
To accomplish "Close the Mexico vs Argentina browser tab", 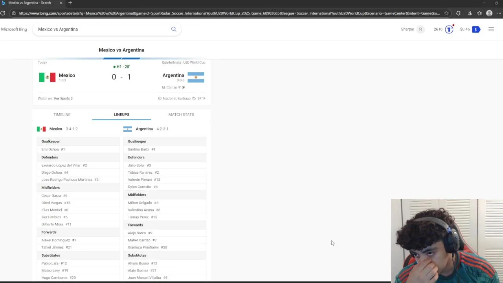I will click(x=61, y=3).
